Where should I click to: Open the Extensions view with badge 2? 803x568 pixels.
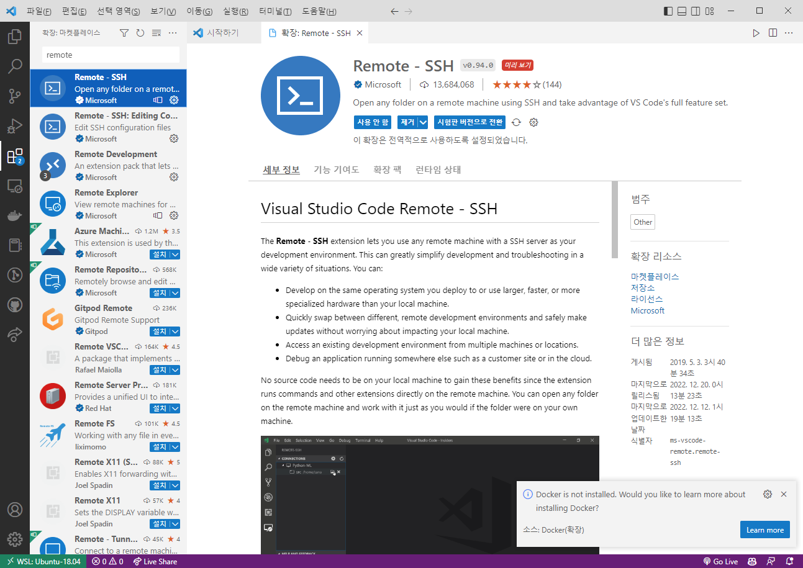[x=15, y=156]
